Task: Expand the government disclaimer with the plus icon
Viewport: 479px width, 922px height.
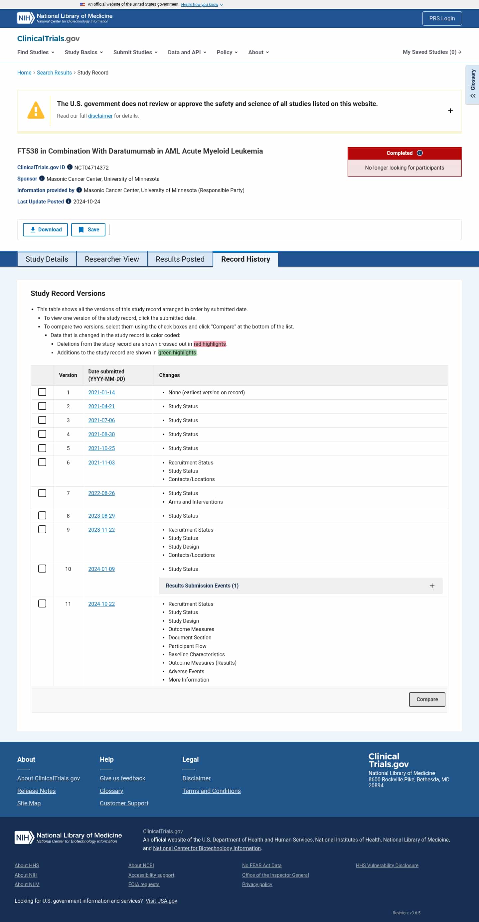Action: click(x=450, y=111)
